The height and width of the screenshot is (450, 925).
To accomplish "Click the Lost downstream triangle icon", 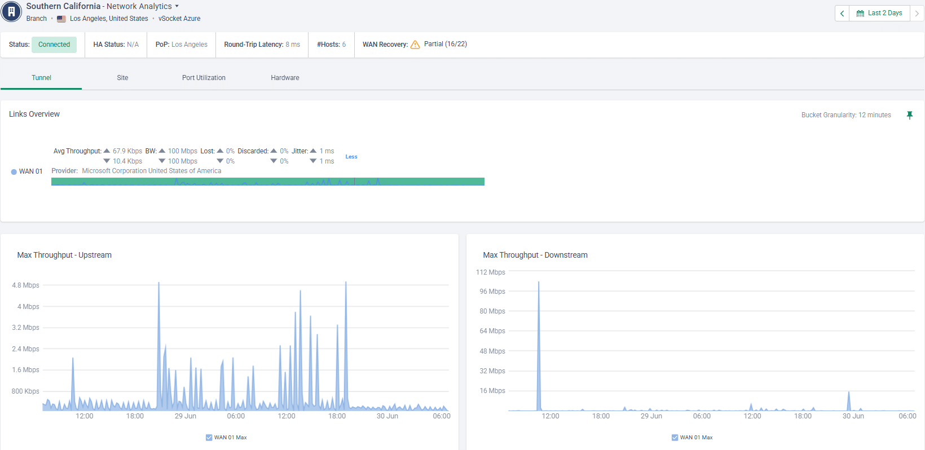I will coord(220,161).
